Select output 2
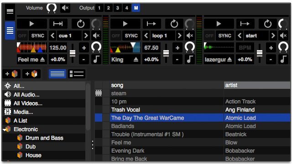This screenshot has width=292, height=164. pyautogui.click(x=109, y=8)
